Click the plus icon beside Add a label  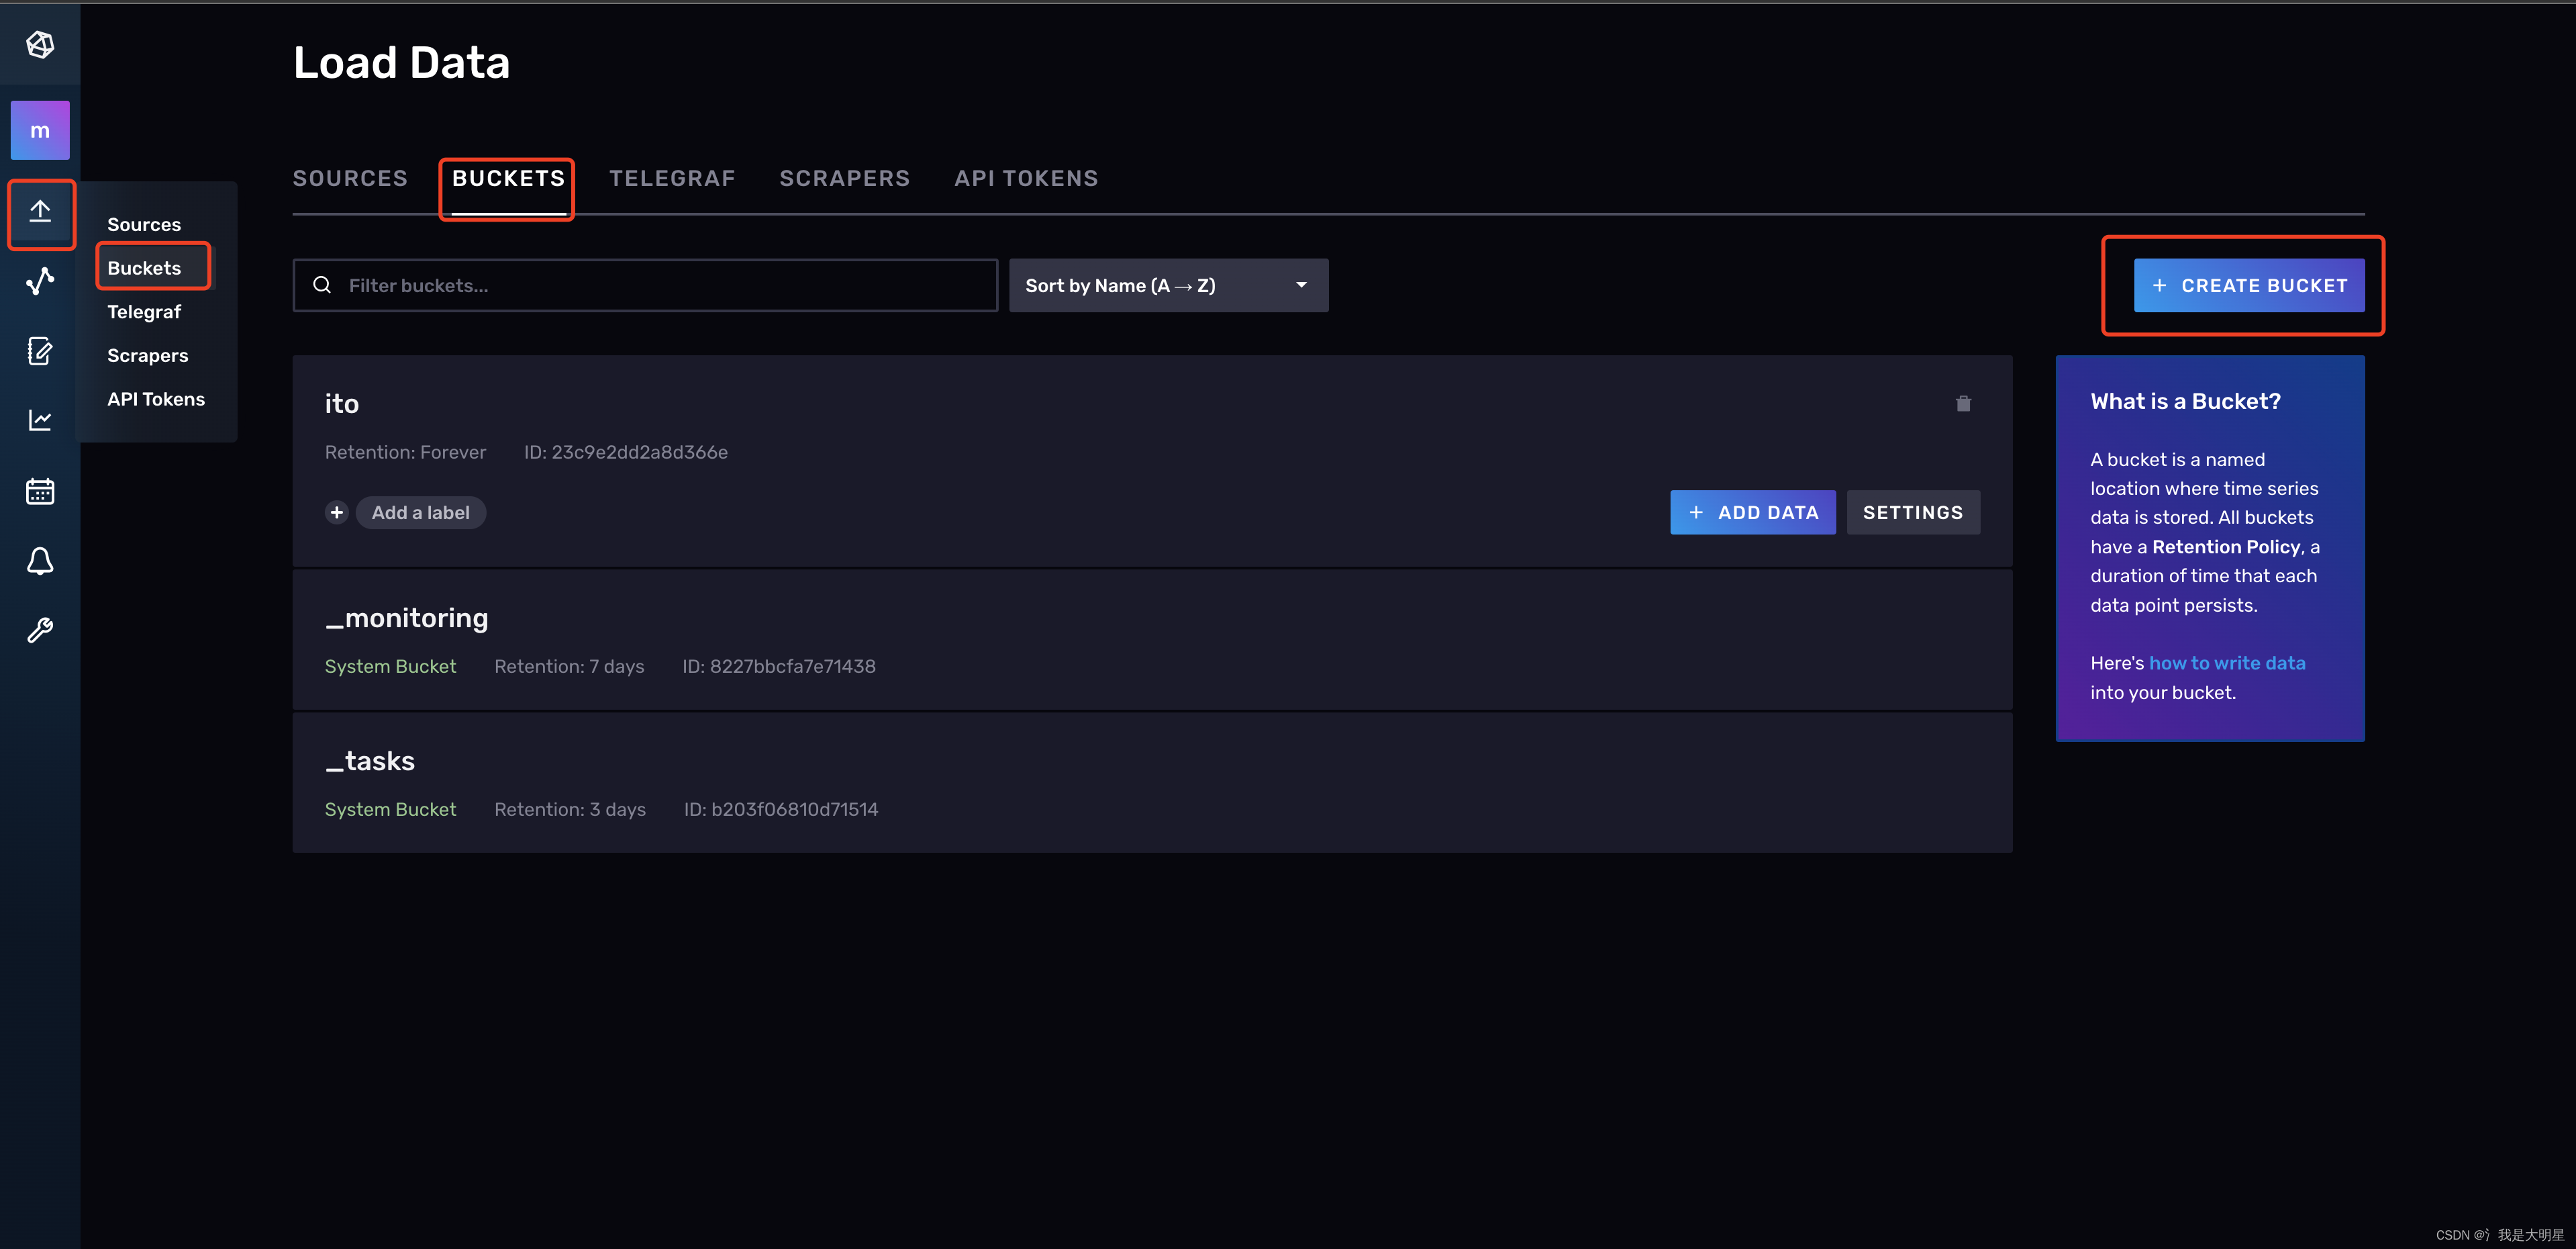pyautogui.click(x=336, y=512)
